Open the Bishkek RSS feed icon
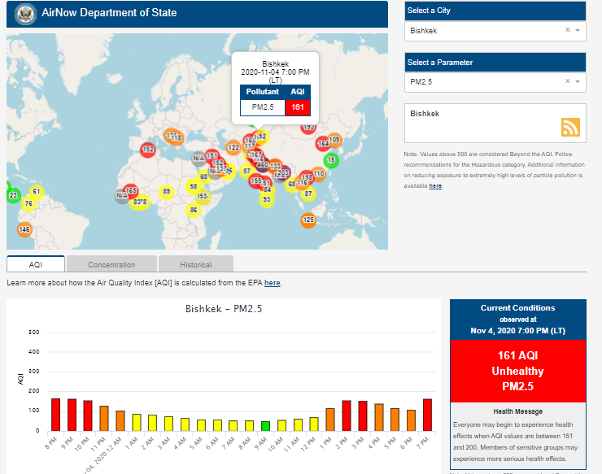 tap(570, 127)
